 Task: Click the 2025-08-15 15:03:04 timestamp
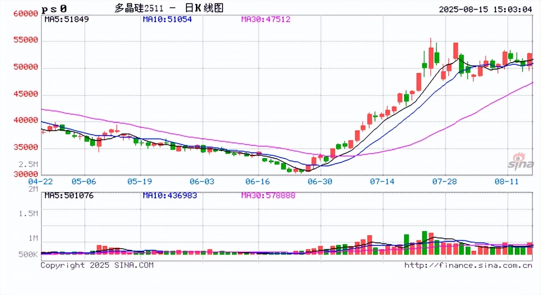(x=485, y=9)
